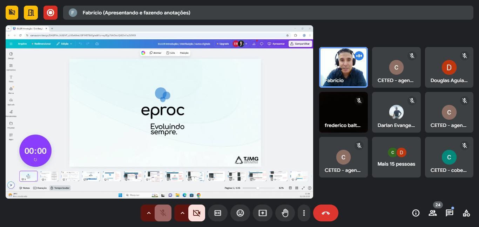Image resolution: width=479 pixels, height=227 pixels.
Task: Click the yellow annotation-off icon at top
Action: 12,13
